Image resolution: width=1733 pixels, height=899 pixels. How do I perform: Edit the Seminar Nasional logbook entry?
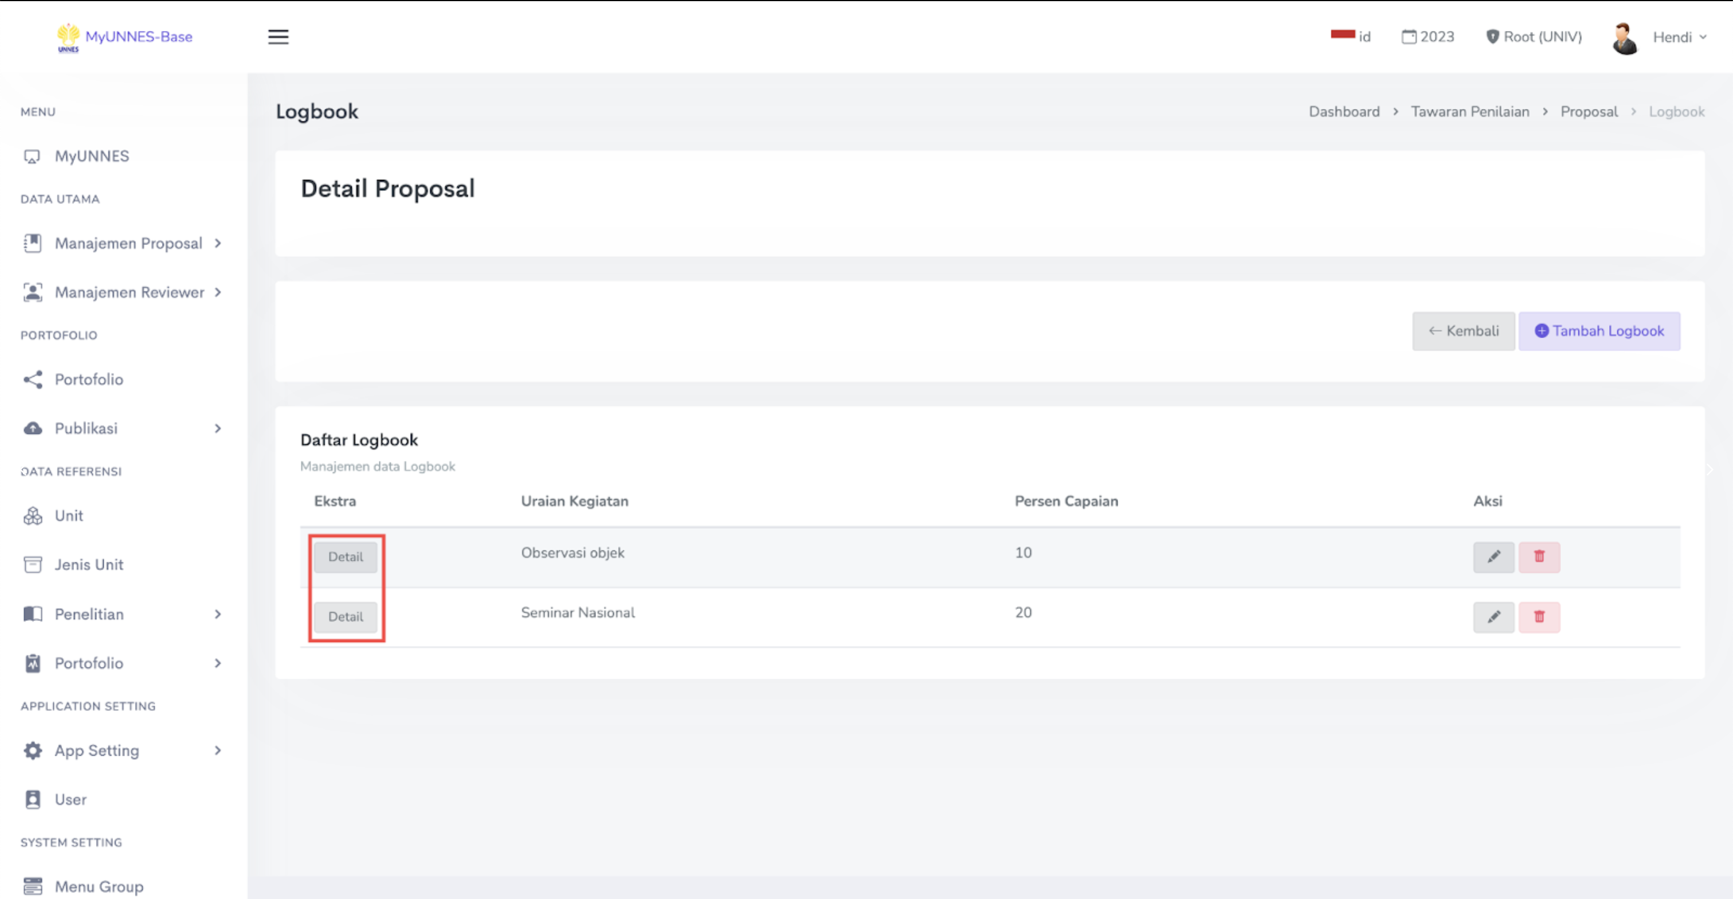tap(1493, 616)
